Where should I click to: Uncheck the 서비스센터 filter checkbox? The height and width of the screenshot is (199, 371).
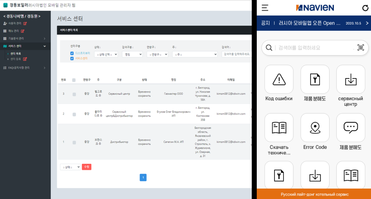[x=72, y=58]
